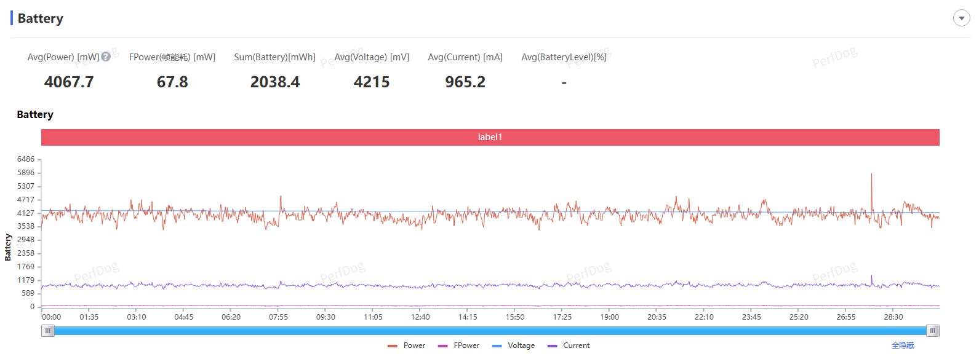Click the Avg(Voltage) value 4215
Image resolution: width=979 pixels, height=359 pixels.
tap(371, 82)
